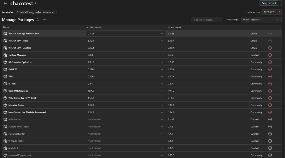Select the EasyQuestSwitch package name
This screenshot has width=285, height=158.
17,134
